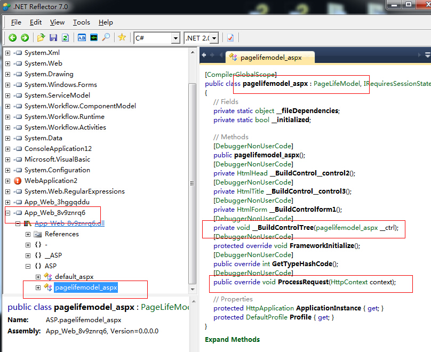Open the ProcessRequest method definition
This screenshot has width=431, height=352.
tap(303, 282)
